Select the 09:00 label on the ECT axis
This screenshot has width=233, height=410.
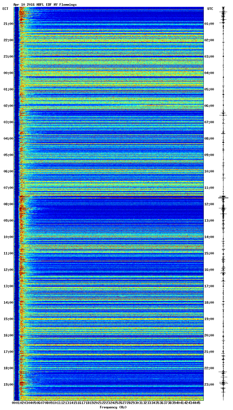[x=8, y=221]
